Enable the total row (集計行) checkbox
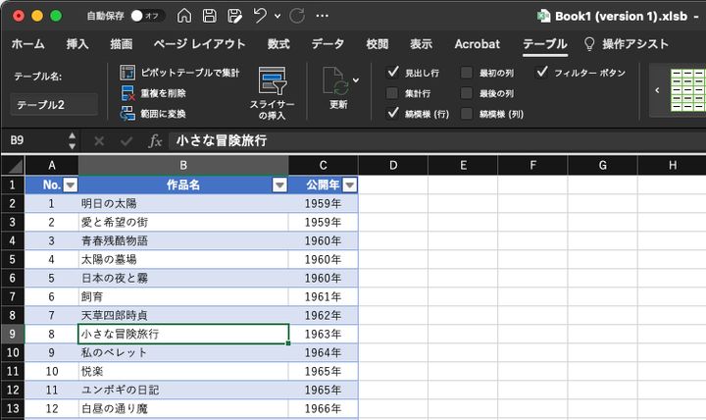This screenshot has height=420, width=706. (393, 93)
